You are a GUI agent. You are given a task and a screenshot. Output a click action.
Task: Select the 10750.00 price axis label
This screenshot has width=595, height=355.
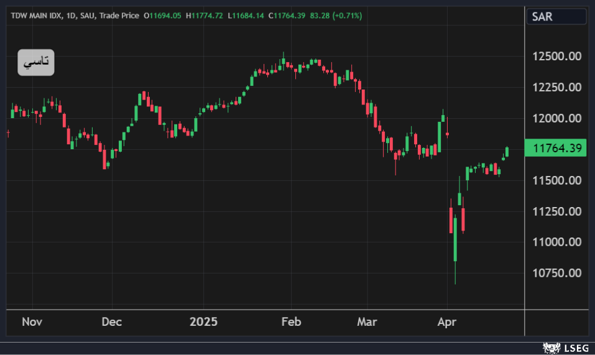pyautogui.click(x=556, y=273)
